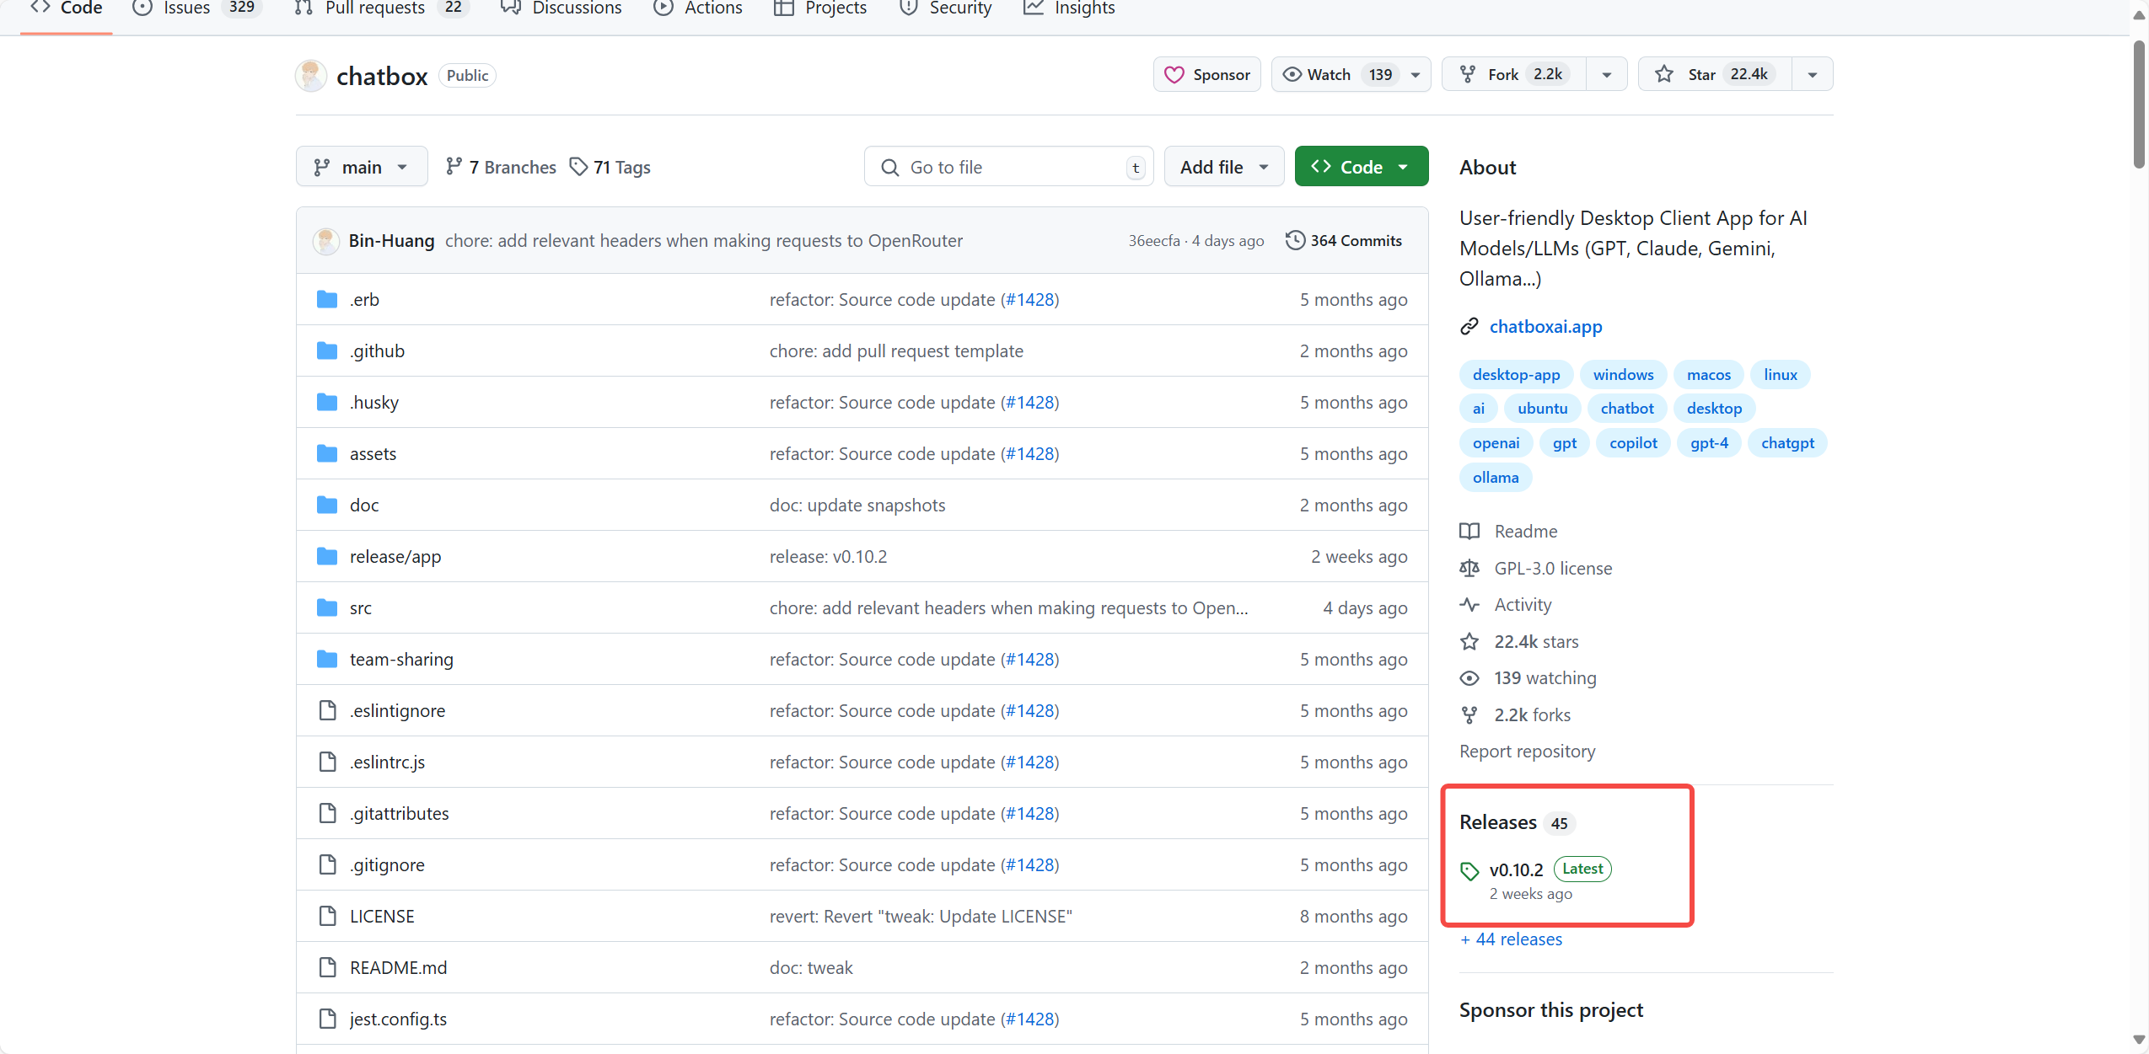Click the .husky folder icon
The width and height of the screenshot is (2149, 1054).
click(327, 403)
